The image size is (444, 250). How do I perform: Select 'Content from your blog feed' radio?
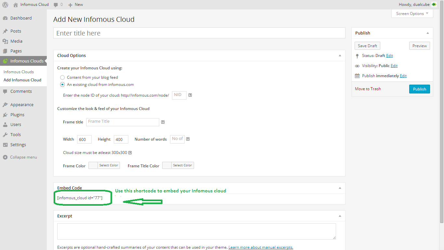pos(62,77)
